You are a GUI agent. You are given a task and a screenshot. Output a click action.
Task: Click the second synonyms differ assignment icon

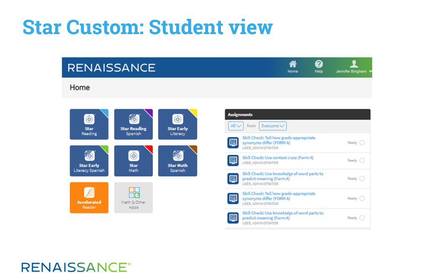[233, 198]
